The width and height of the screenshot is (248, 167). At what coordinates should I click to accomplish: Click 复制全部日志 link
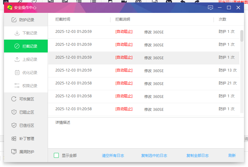click(198, 156)
